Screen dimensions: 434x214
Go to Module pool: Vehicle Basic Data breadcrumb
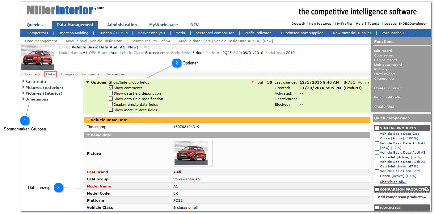click(94, 41)
